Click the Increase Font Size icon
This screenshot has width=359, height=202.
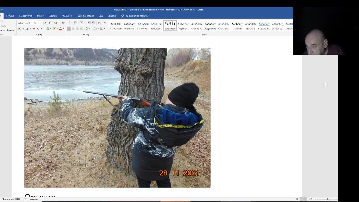pyautogui.click(x=45, y=23)
